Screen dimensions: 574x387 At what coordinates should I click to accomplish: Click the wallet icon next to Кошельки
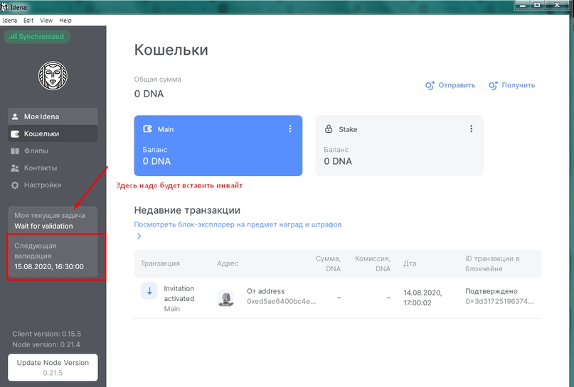tap(15, 133)
